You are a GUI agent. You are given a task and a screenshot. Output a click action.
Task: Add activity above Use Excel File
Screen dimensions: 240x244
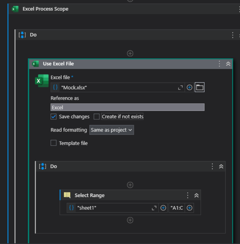tap(130, 53)
